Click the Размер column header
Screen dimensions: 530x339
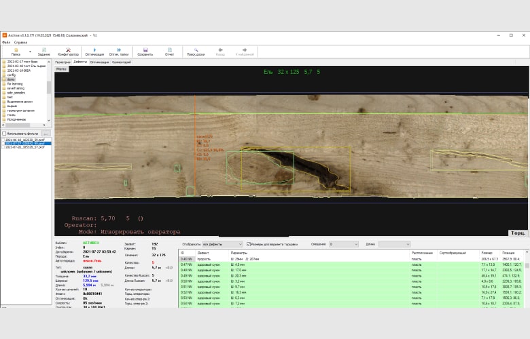pos(489,253)
